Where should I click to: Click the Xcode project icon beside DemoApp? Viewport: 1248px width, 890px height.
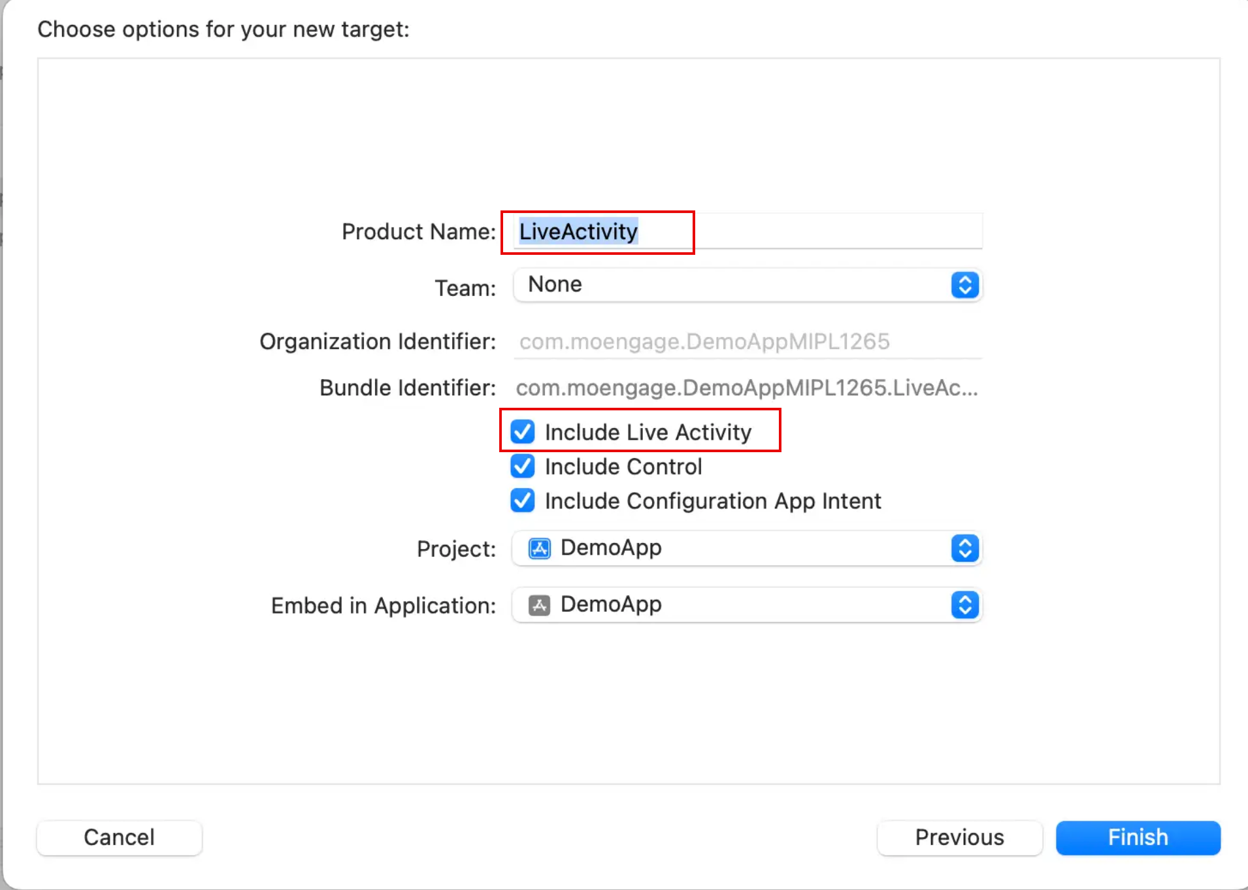coord(539,548)
